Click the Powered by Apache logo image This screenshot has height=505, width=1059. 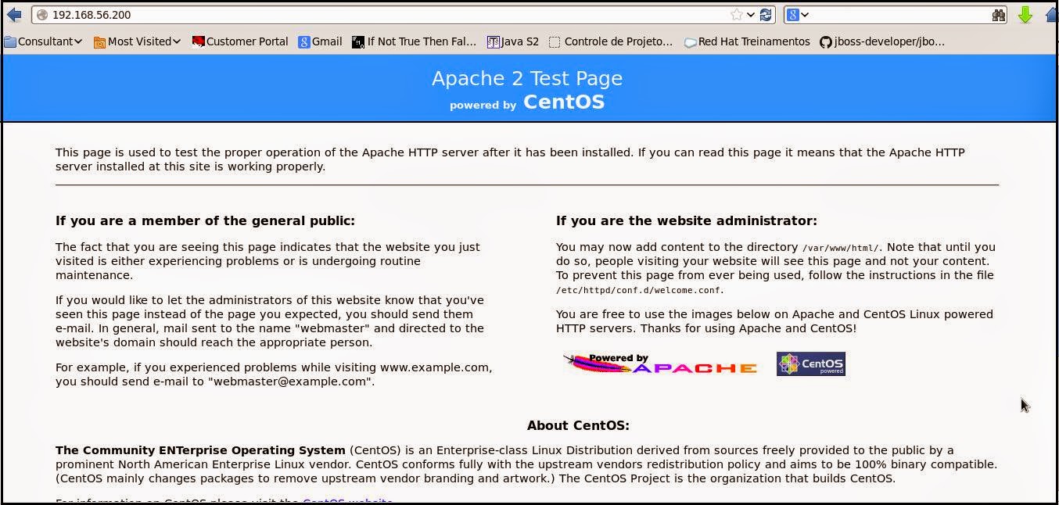tap(660, 364)
